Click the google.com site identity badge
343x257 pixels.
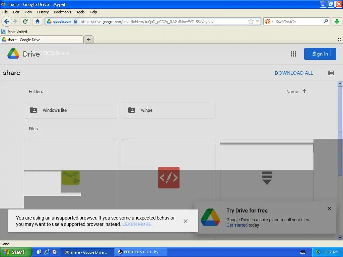coord(62,21)
